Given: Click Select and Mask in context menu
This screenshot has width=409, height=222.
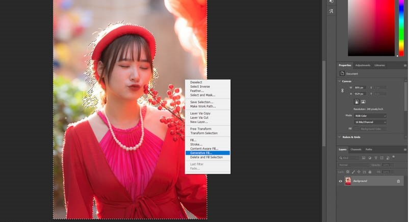Looking at the screenshot, I should [202, 95].
